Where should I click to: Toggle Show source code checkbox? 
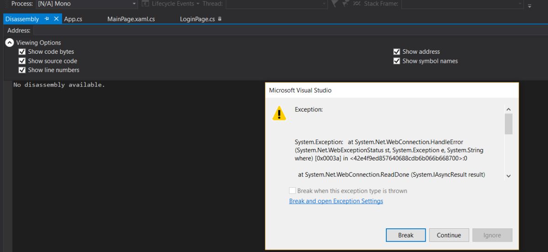click(22, 61)
